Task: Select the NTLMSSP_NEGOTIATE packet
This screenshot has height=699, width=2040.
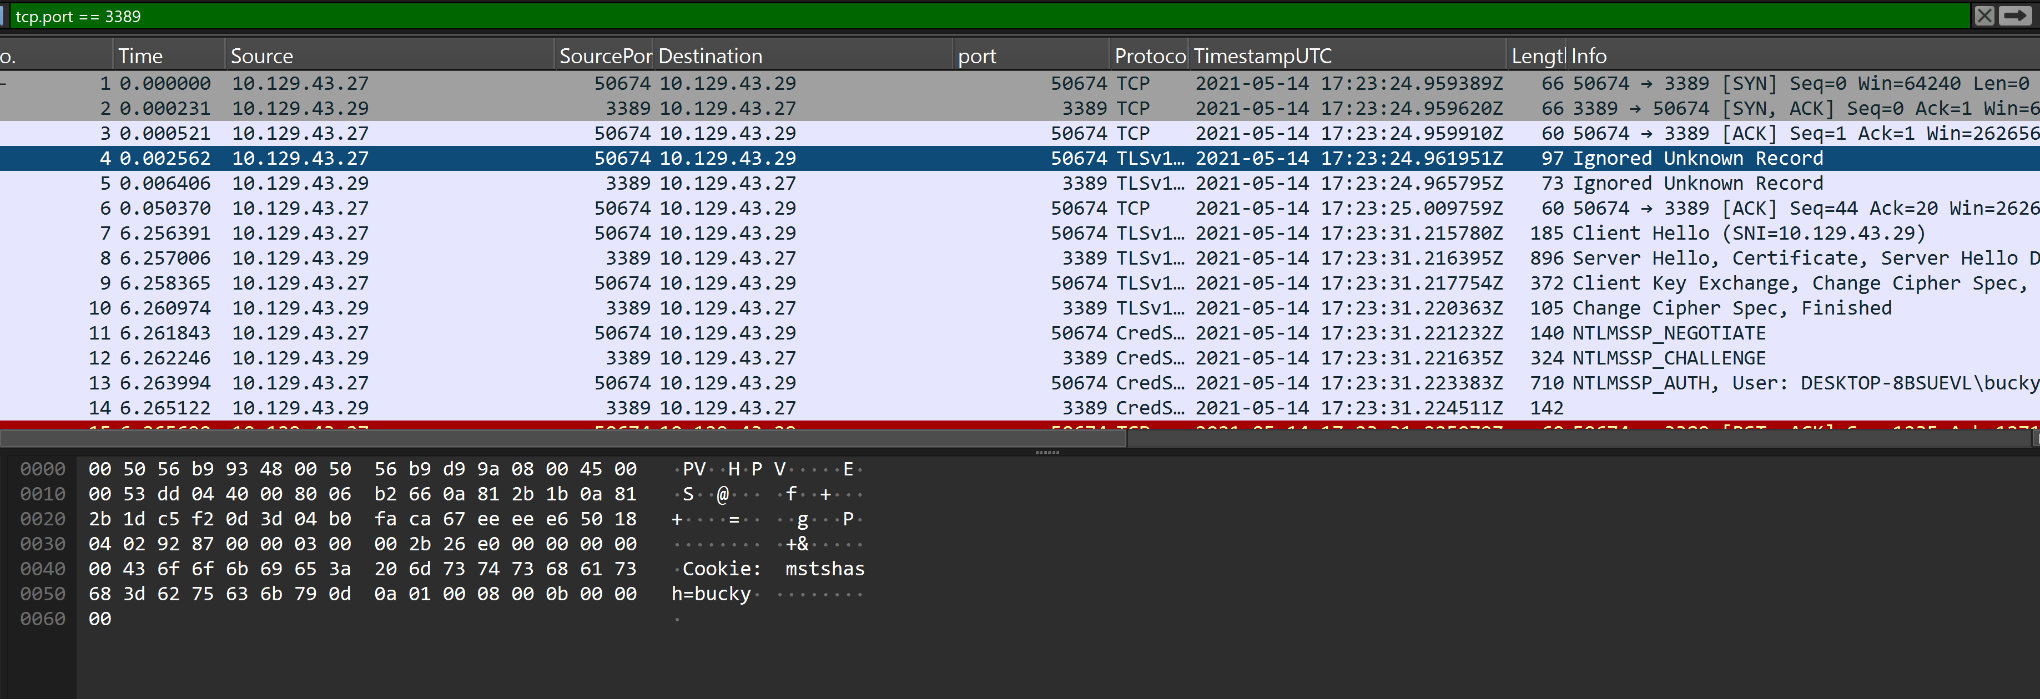Action: coord(1020,332)
